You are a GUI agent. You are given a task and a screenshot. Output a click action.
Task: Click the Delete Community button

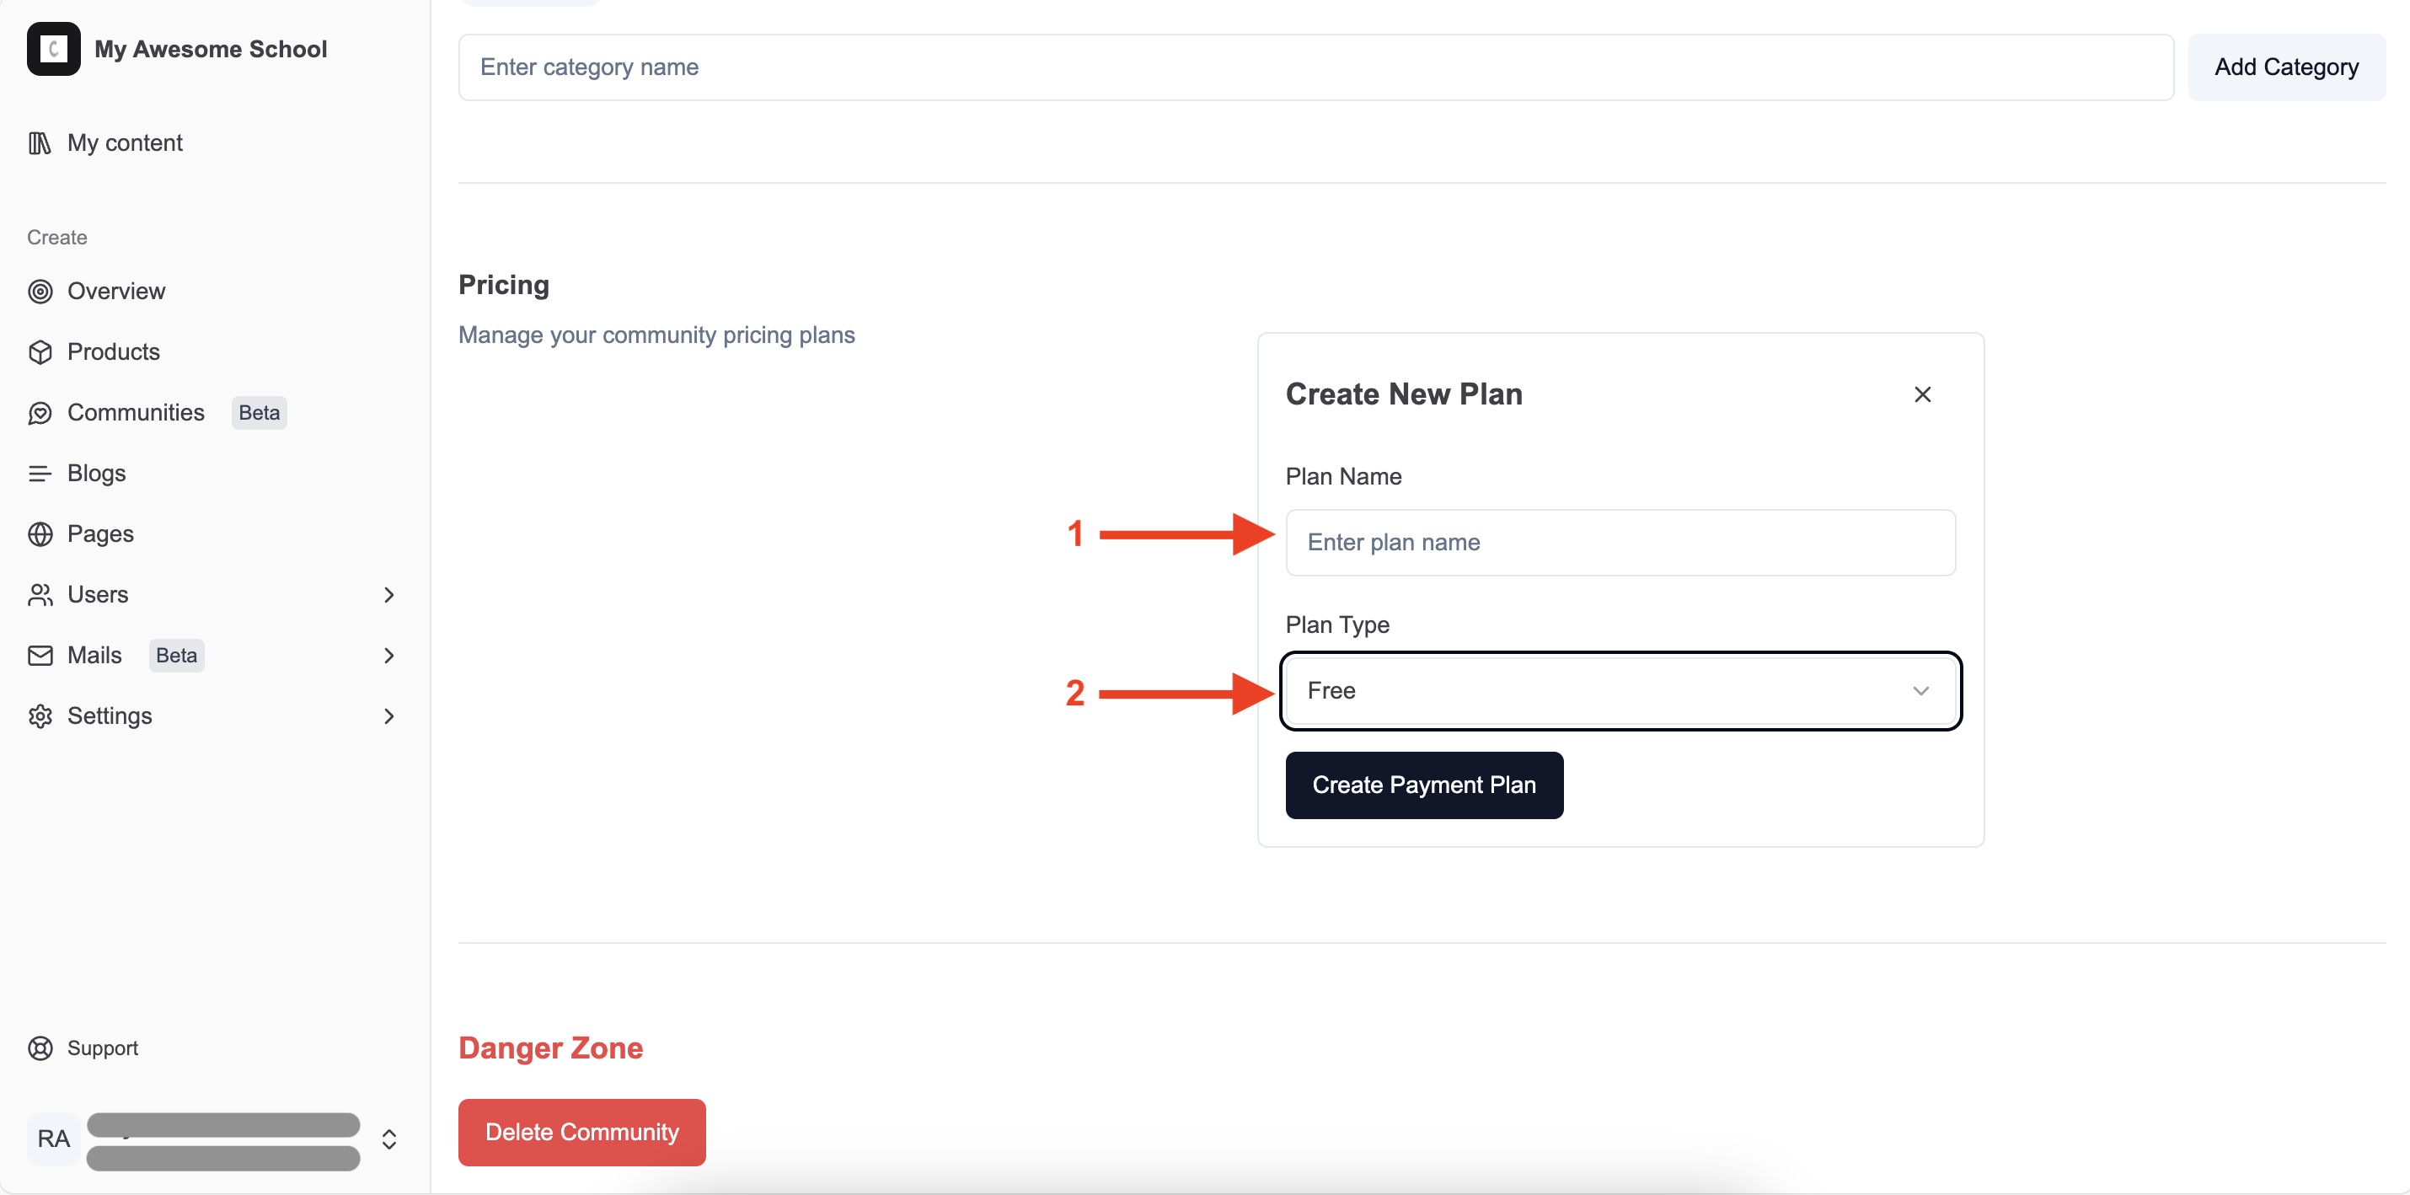click(x=582, y=1132)
